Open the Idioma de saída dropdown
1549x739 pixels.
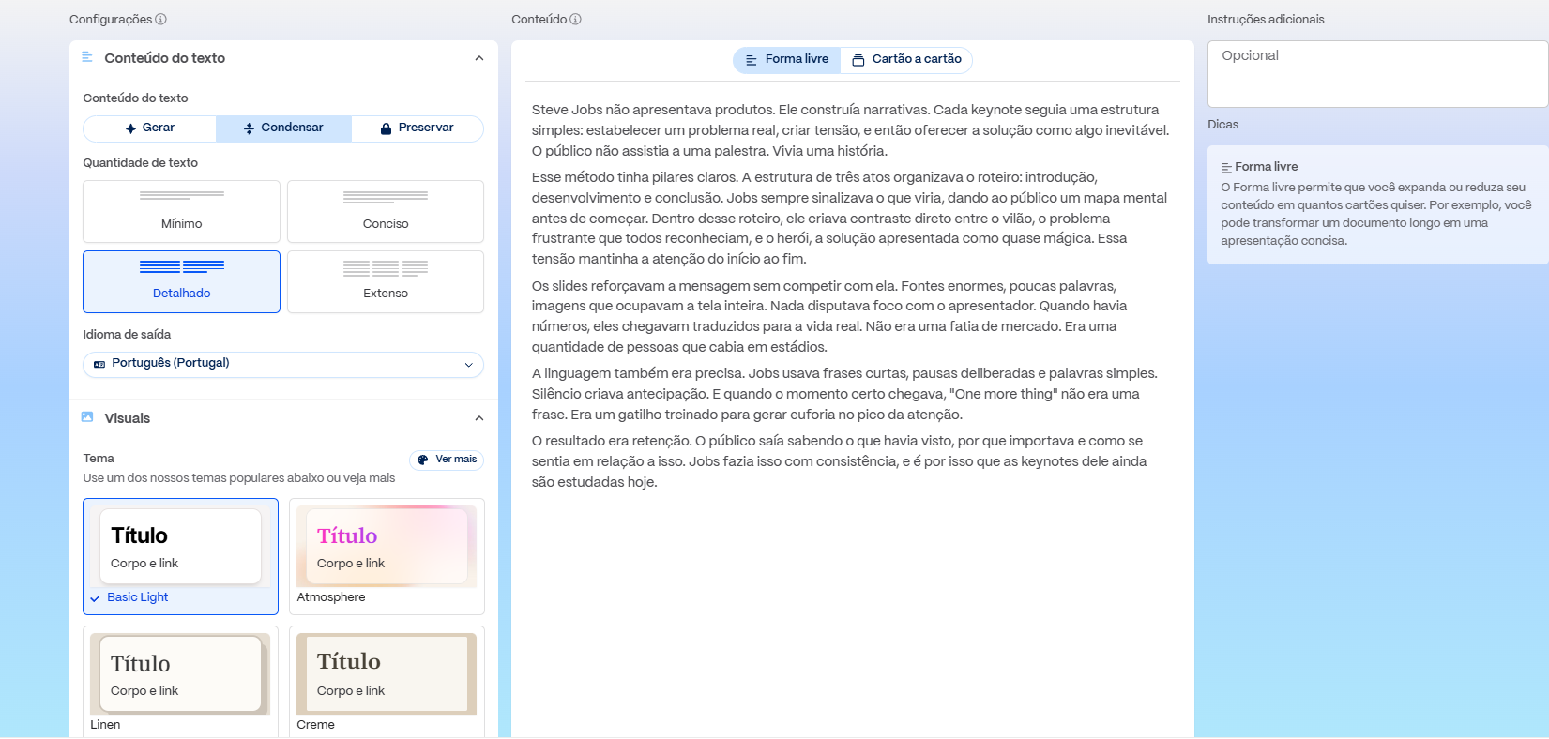point(283,364)
